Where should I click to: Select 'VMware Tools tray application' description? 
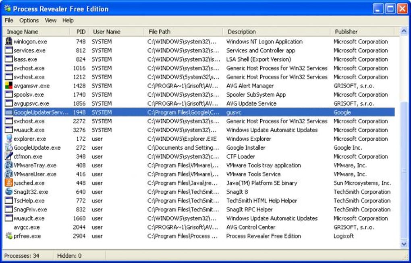point(264,165)
